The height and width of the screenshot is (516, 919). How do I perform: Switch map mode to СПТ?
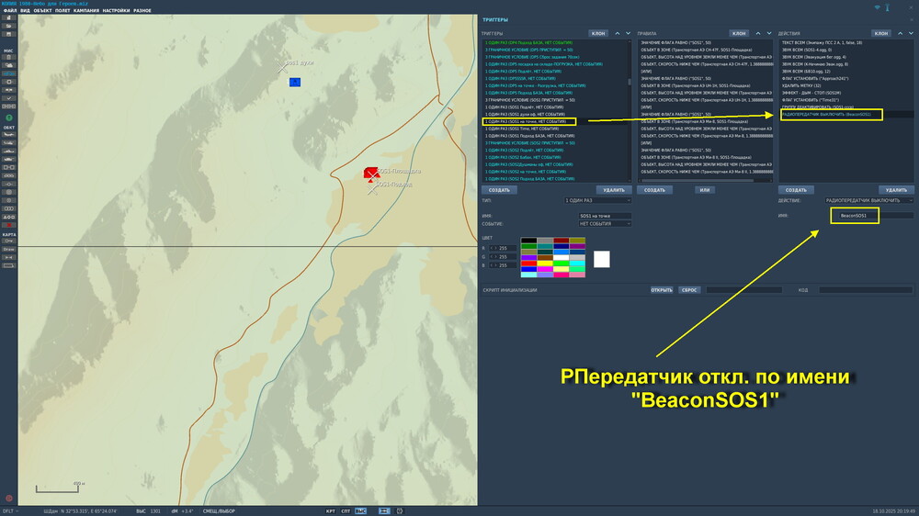click(346, 511)
